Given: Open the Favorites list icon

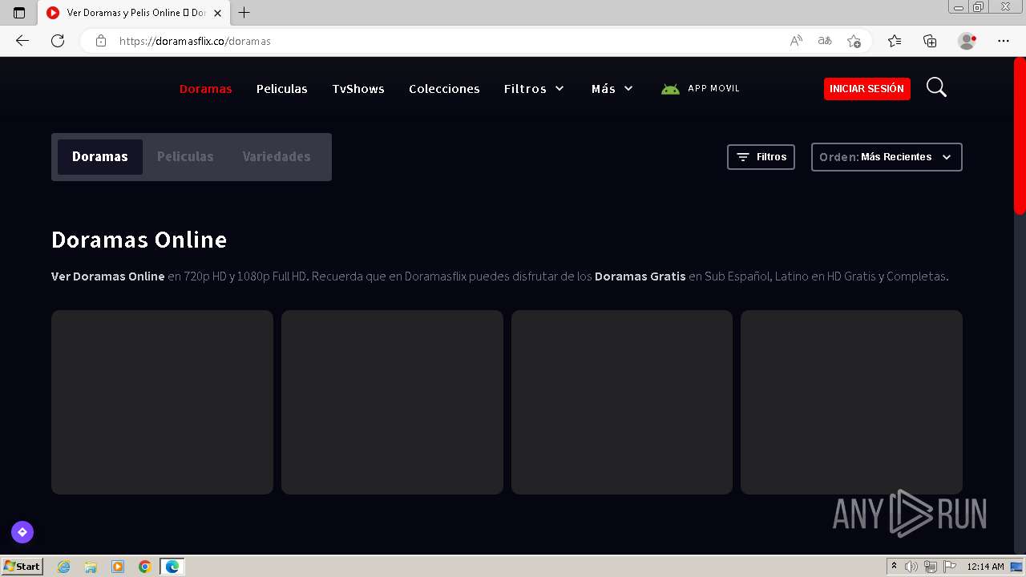Looking at the screenshot, I should pyautogui.click(x=895, y=41).
